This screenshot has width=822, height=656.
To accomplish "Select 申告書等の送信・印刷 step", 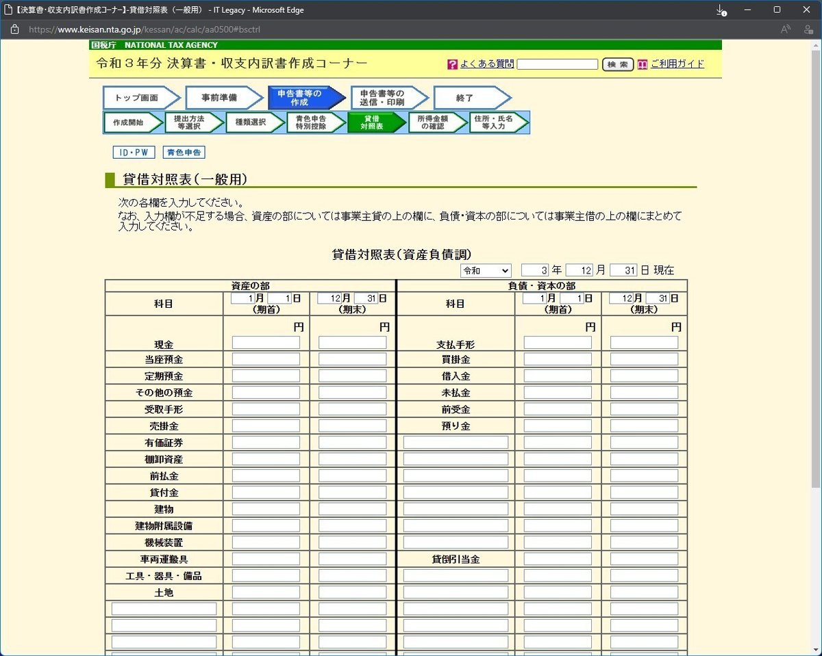I will (389, 98).
